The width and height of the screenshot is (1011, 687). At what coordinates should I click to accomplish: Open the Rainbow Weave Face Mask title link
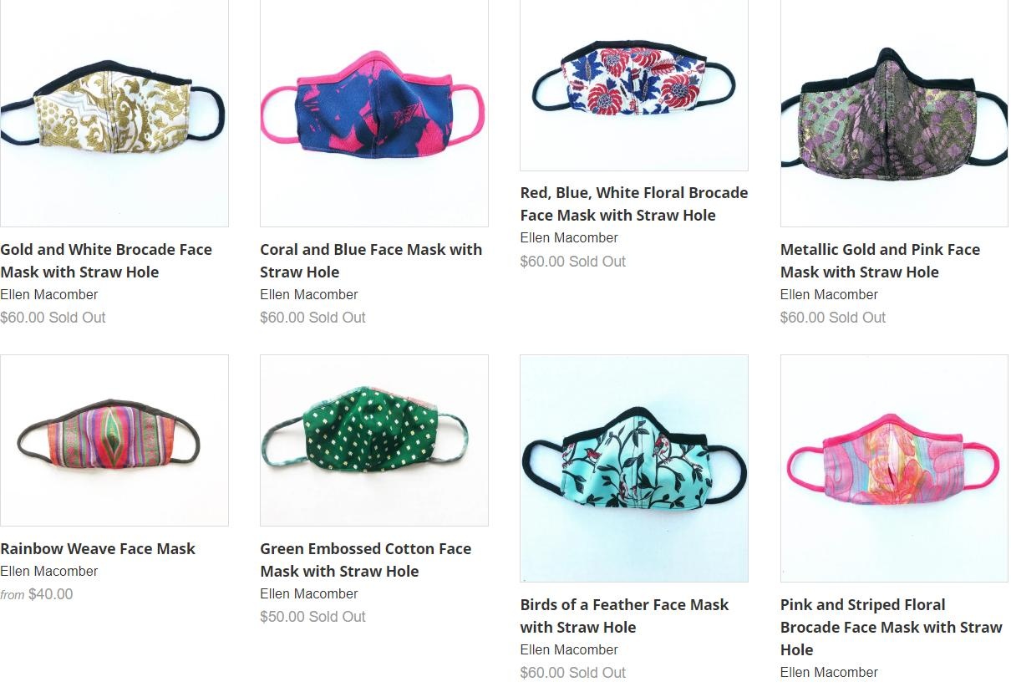(x=98, y=548)
